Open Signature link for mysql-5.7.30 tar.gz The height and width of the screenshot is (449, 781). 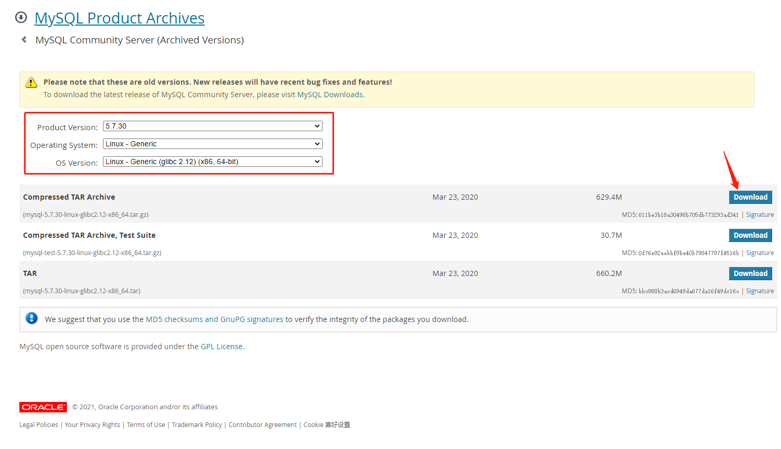tap(760, 215)
